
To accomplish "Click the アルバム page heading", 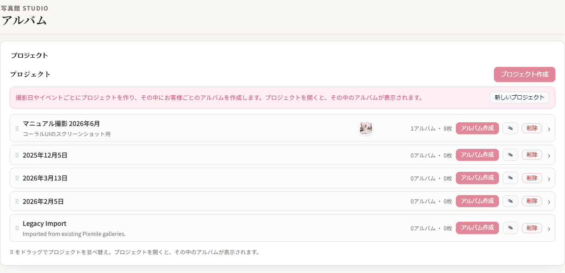I will pyautogui.click(x=24, y=21).
